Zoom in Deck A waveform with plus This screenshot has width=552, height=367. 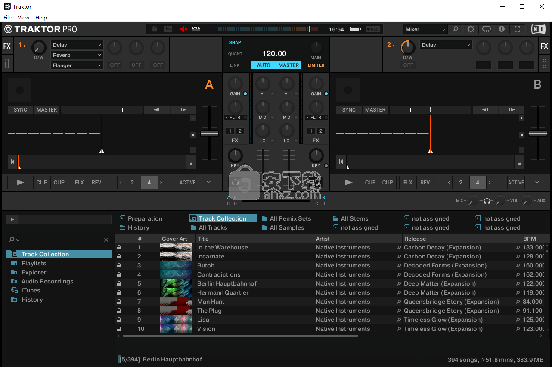coord(193,118)
